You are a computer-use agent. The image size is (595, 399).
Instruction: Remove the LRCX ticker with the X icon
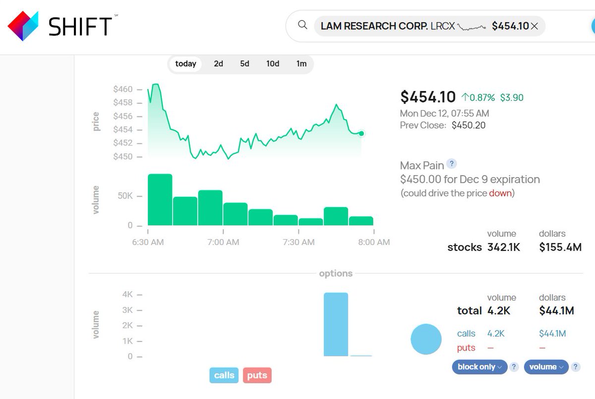[x=535, y=26]
